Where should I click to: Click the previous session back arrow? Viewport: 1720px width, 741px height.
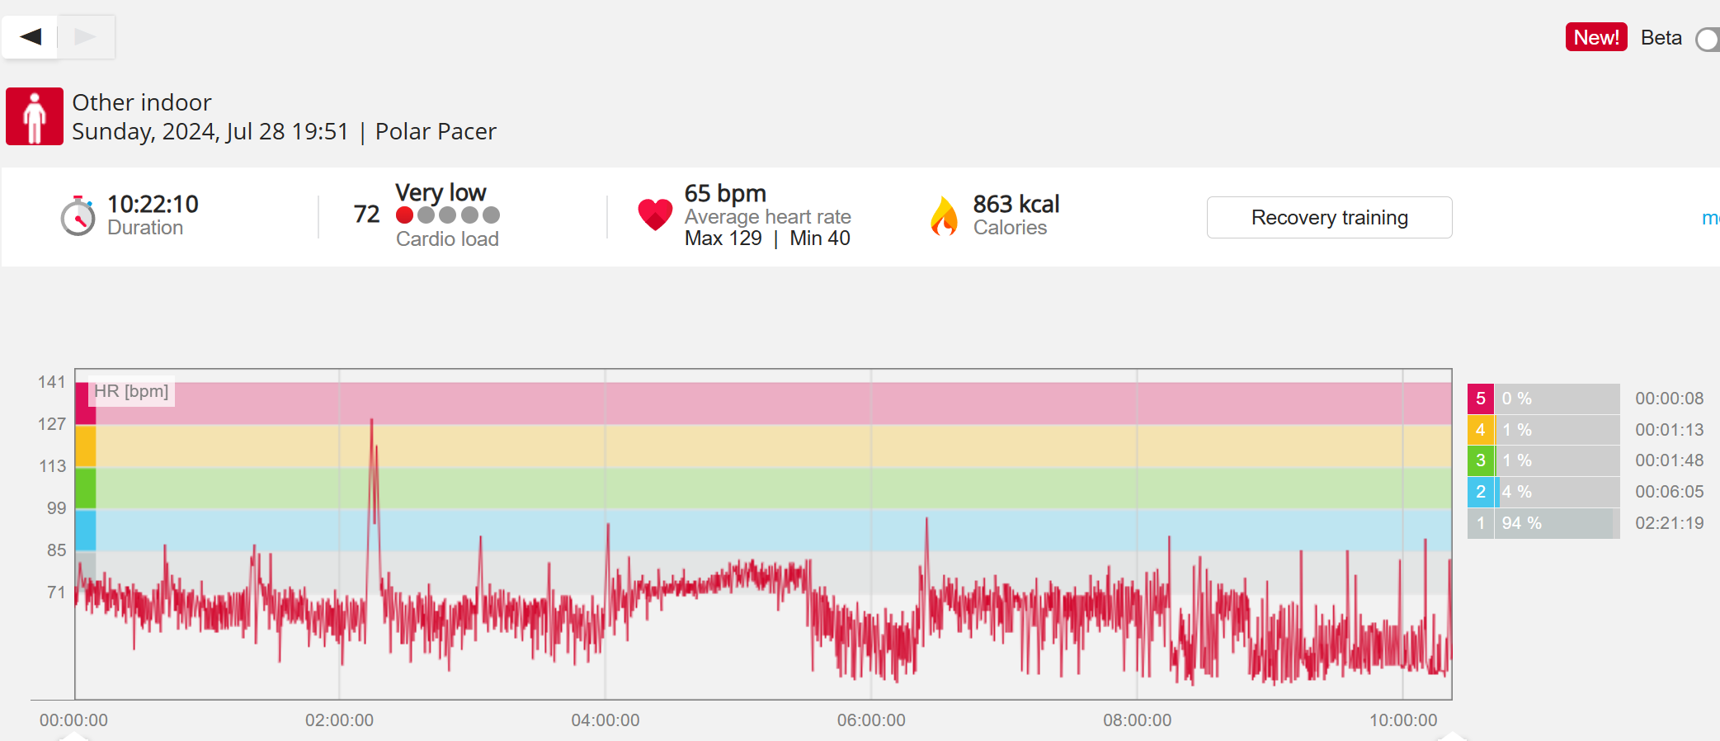(31, 36)
